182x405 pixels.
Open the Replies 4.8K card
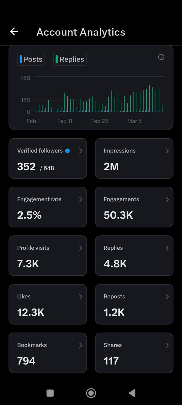coord(134,255)
